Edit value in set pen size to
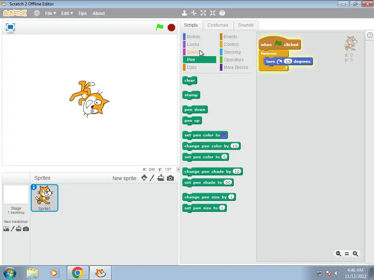 coord(222,208)
